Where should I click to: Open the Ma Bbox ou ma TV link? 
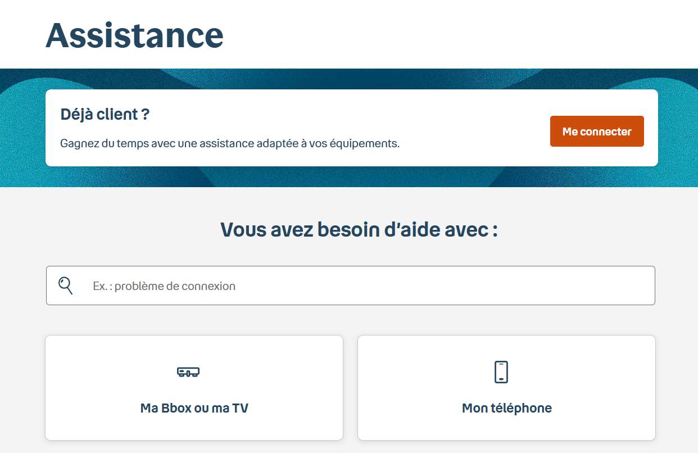pos(194,408)
